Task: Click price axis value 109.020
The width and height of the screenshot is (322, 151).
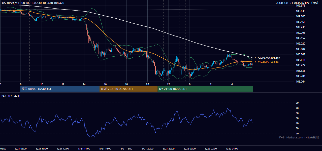Action: coord(301,44)
